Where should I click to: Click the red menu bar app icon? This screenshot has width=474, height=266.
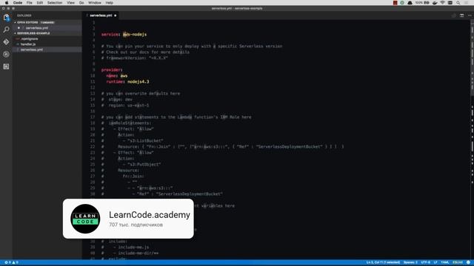click(395, 3)
